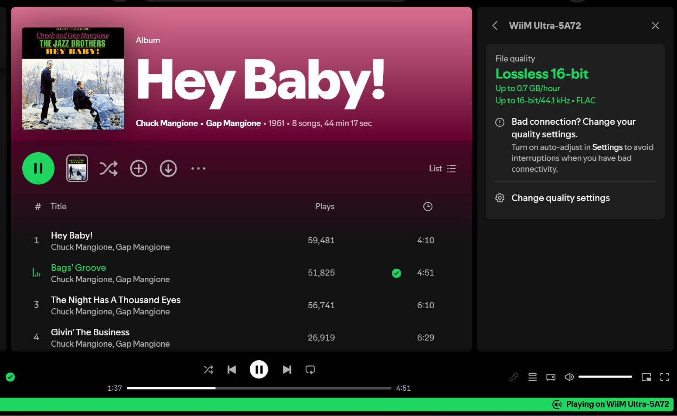
Task: Open the Settings link in the auto-adjust tip
Action: point(607,147)
